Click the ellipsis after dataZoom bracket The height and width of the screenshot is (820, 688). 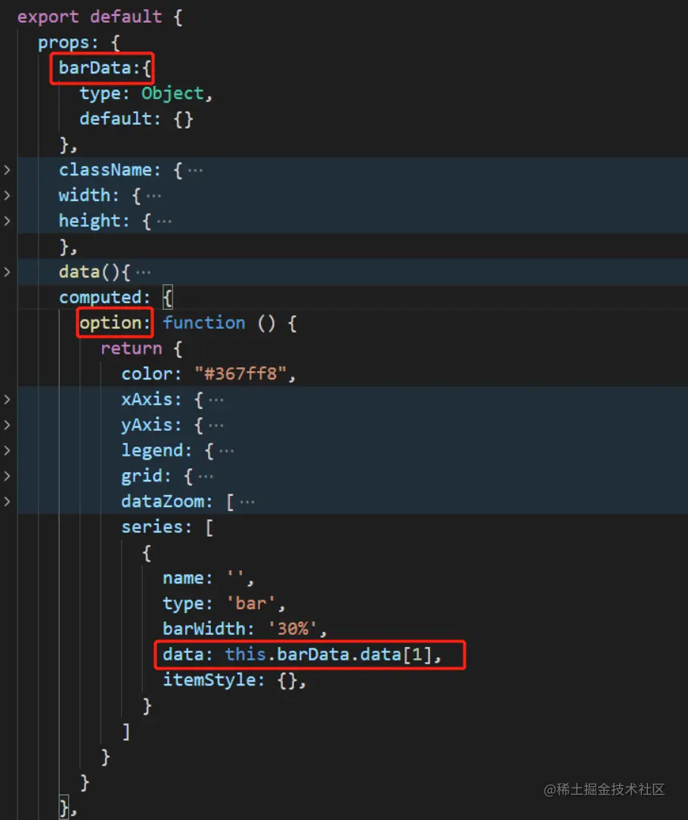click(x=247, y=502)
